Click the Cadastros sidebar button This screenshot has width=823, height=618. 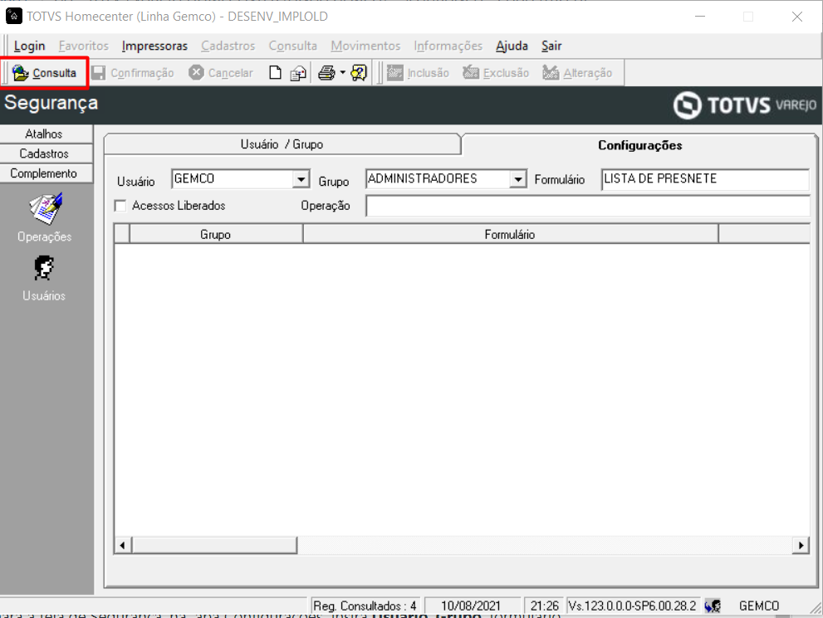tap(47, 153)
